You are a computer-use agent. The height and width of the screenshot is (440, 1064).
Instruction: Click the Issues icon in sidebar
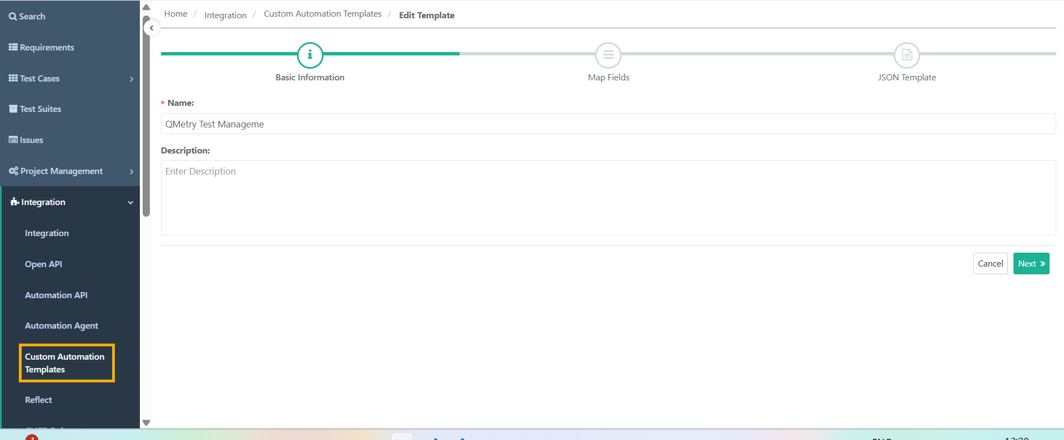pos(13,140)
